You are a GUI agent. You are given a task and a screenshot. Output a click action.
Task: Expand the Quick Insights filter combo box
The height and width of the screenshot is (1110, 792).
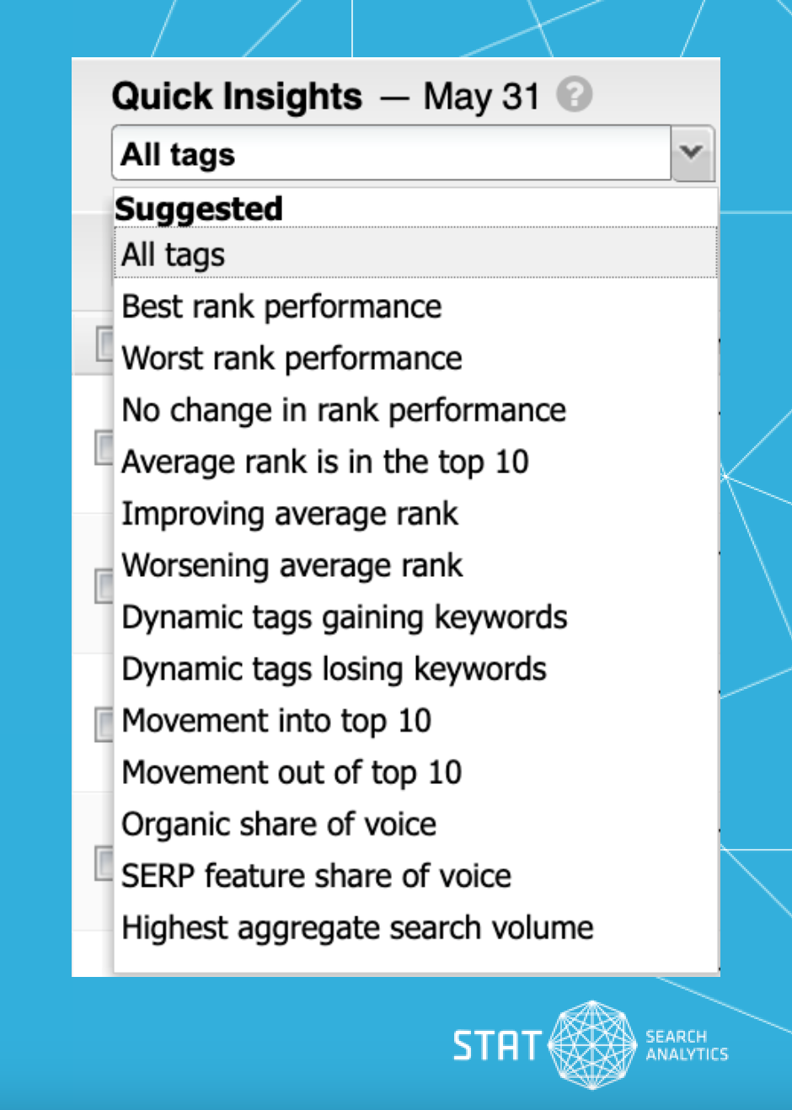[388, 153]
